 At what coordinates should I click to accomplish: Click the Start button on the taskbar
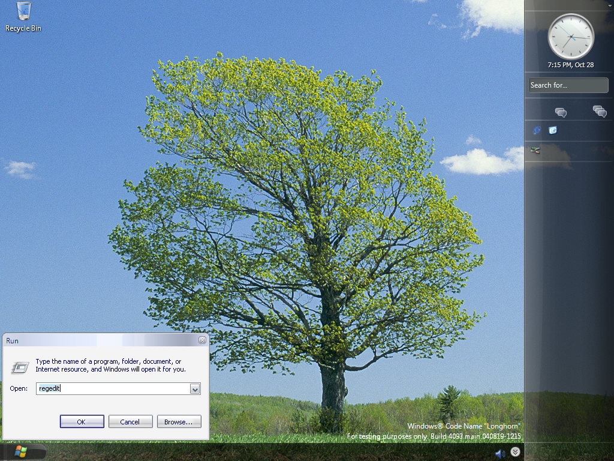point(21,452)
